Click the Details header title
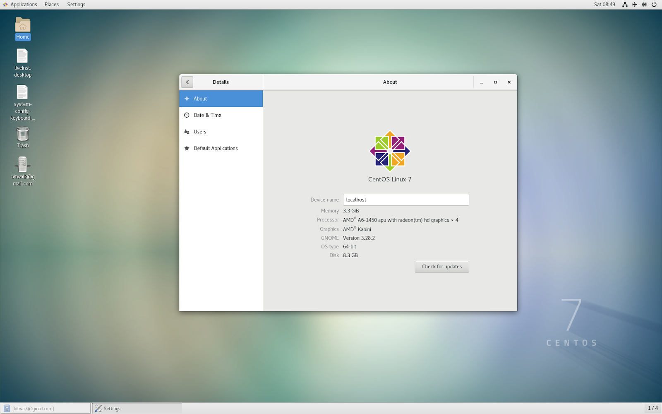Screen dimensions: 662x414 point(221,82)
